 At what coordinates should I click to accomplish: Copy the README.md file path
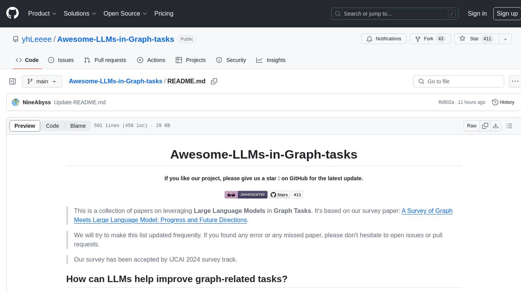[214, 81]
